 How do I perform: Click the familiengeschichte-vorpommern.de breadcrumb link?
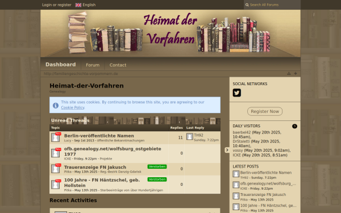click(81, 74)
